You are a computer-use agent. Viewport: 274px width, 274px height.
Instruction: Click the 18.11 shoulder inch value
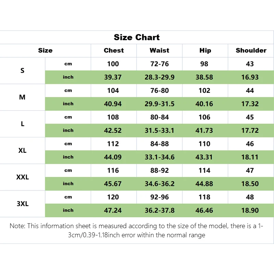click(x=250, y=157)
